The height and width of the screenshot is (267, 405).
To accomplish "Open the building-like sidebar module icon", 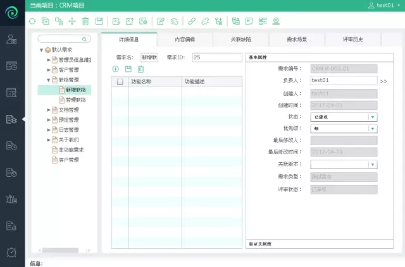I will [x=11, y=199].
